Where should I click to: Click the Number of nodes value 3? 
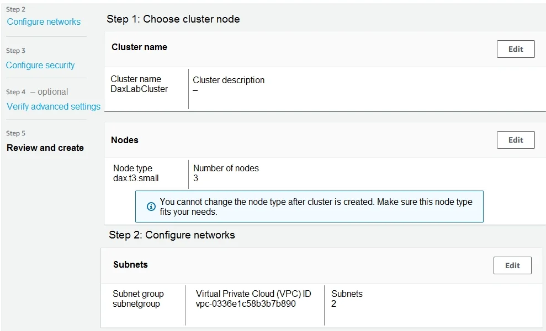tap(195, 178)
